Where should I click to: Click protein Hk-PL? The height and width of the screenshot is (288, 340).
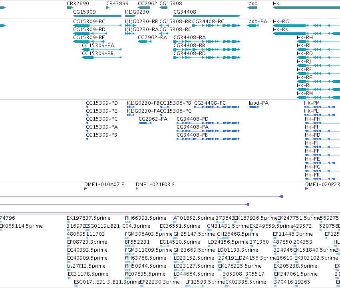tap(320, 115)
